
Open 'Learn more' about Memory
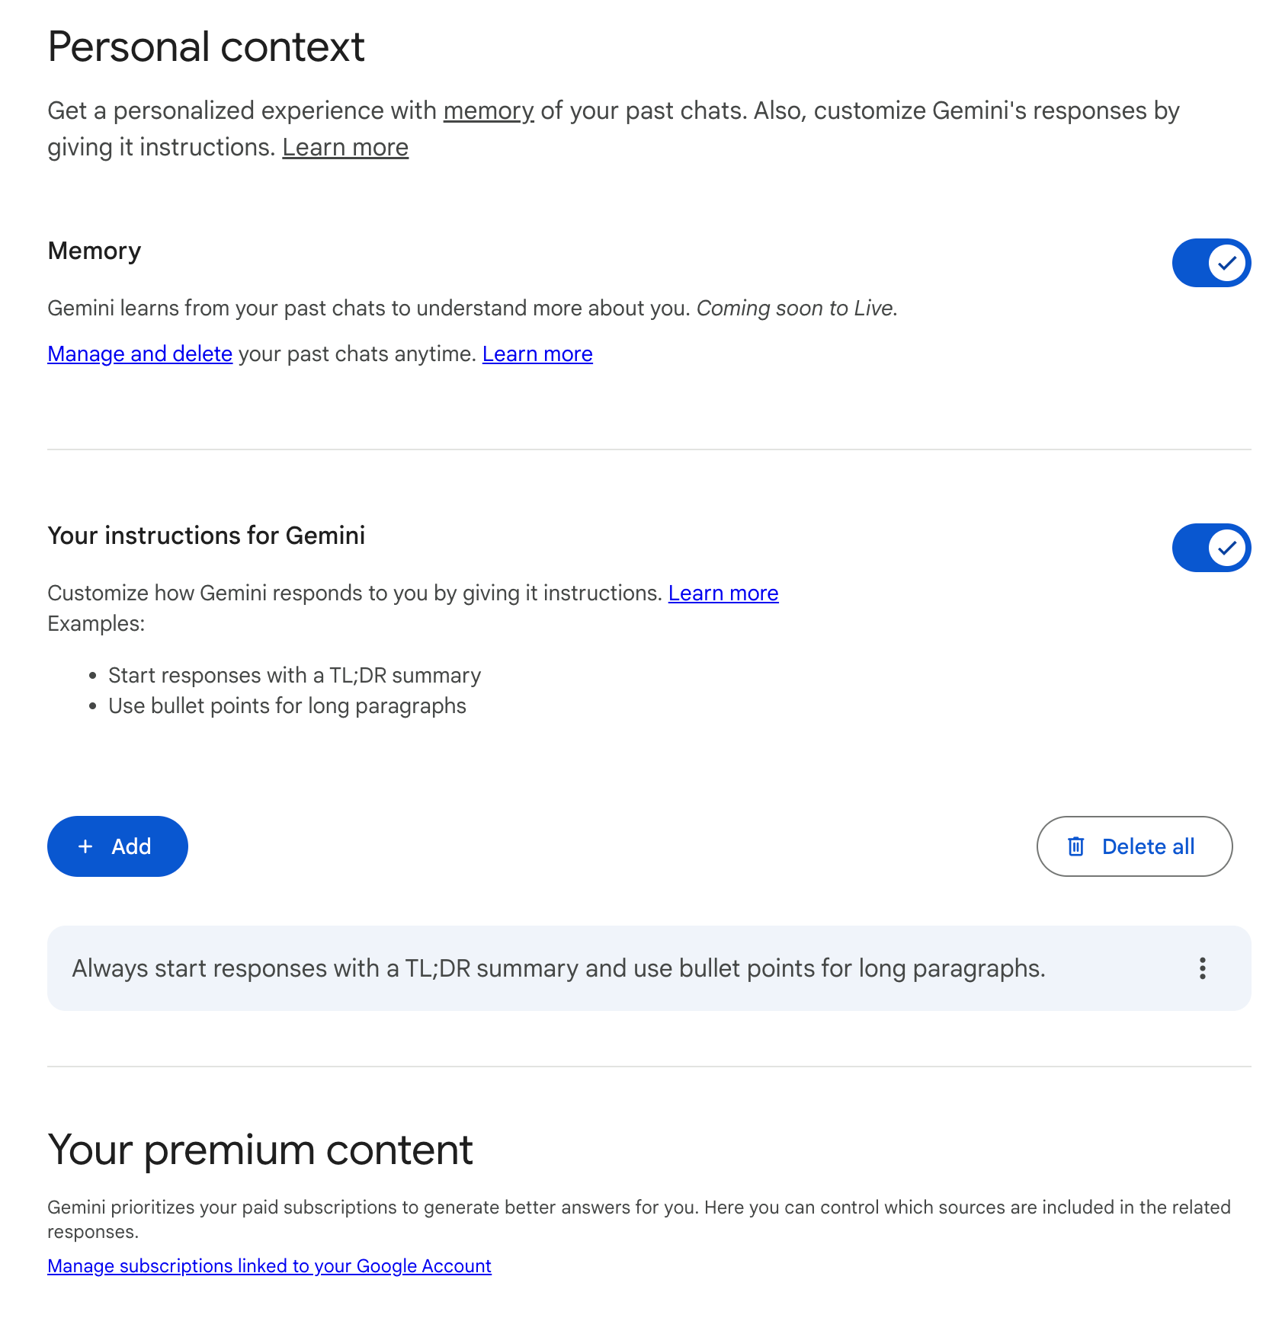537,353
